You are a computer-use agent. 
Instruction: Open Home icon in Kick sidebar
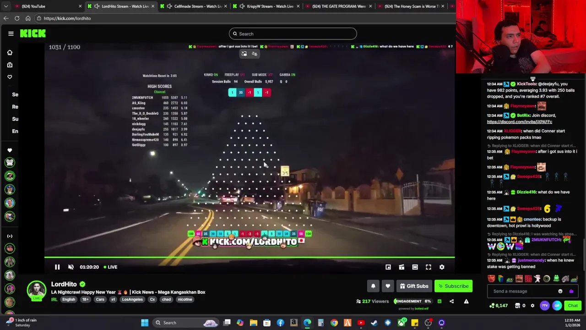point(10,53)
